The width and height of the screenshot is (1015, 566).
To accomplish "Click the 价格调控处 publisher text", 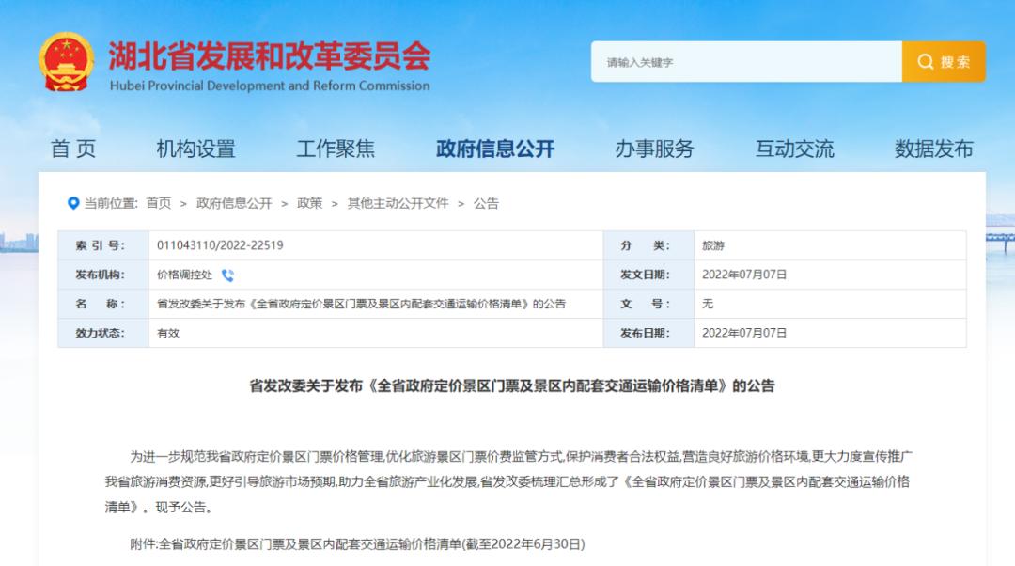I will [184, 275].
